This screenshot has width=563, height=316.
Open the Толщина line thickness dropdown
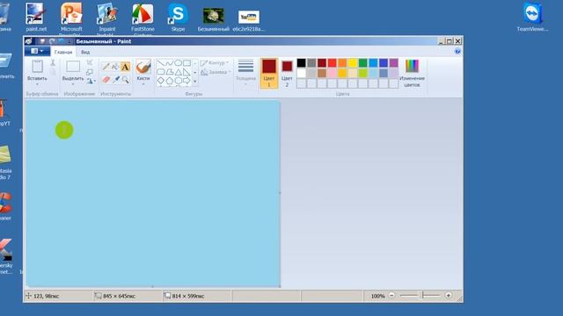pyautogui.click(x=246, y=73)
